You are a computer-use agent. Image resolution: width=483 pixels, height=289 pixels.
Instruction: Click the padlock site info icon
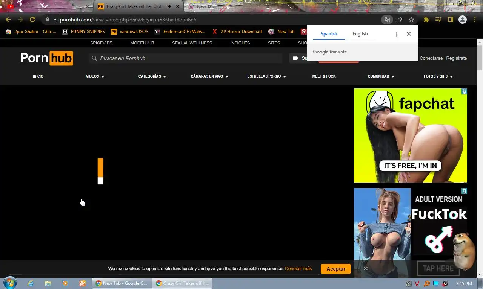point(47,20)
